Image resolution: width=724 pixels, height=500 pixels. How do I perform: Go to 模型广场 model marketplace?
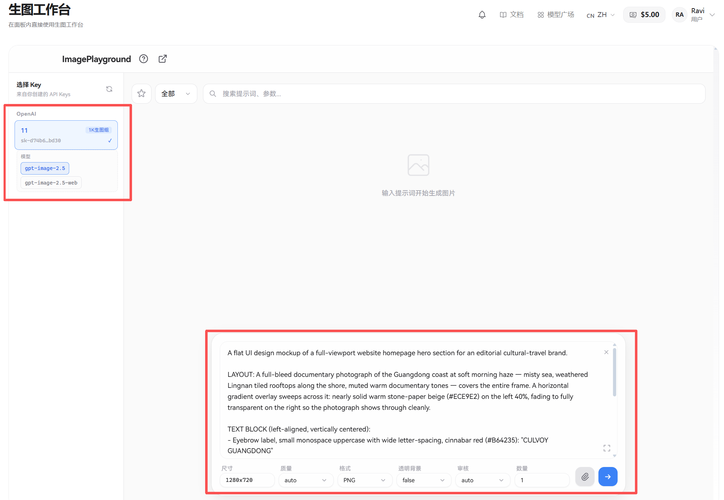point(555,15)
